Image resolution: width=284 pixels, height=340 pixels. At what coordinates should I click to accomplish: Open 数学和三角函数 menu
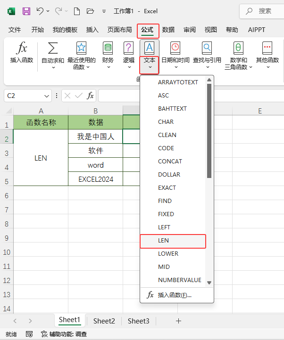(x=238, y=56)
